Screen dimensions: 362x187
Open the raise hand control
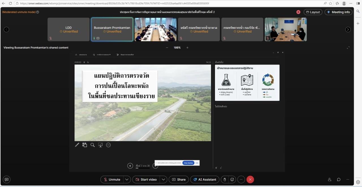(225, 179)
